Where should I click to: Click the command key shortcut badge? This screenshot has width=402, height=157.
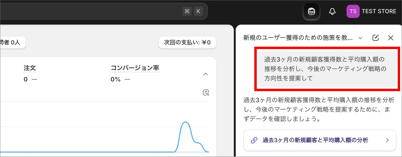click(x=187, y=11)
